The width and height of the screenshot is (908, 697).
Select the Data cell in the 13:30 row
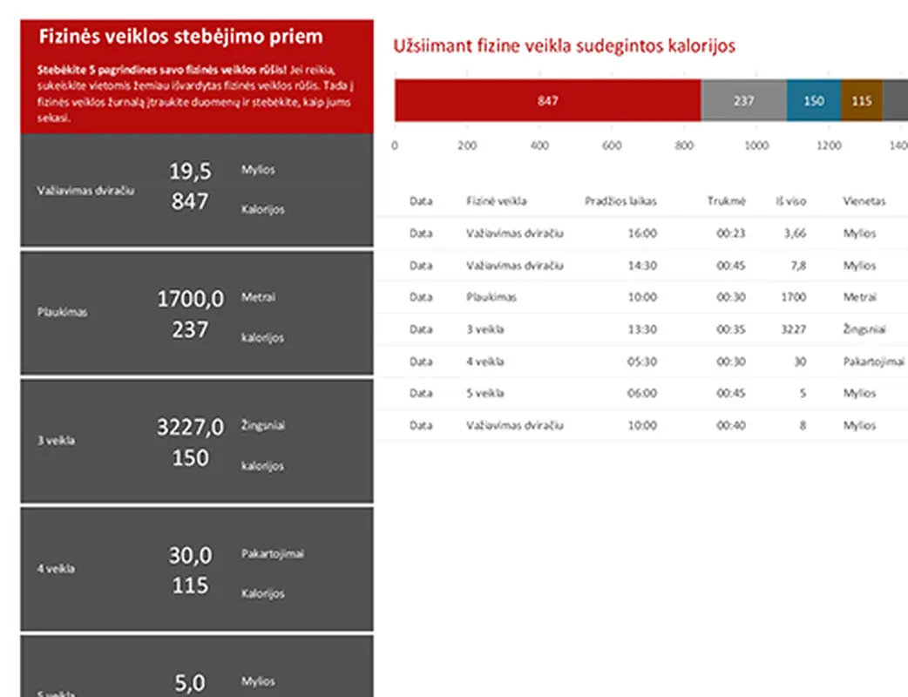pyautogui.click(x=421, y=329)
